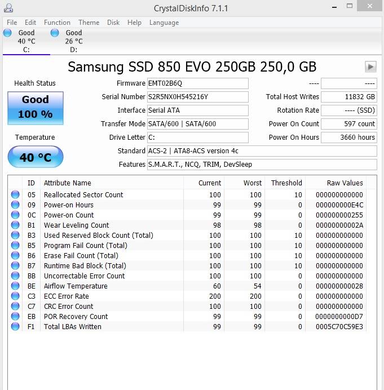
Task: Click the Threshold column header
Action: pyautogui.click(x=285, y=183)
